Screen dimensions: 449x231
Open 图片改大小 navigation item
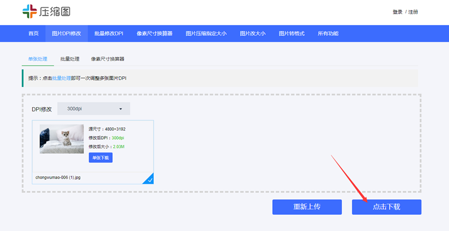(253, 34)
